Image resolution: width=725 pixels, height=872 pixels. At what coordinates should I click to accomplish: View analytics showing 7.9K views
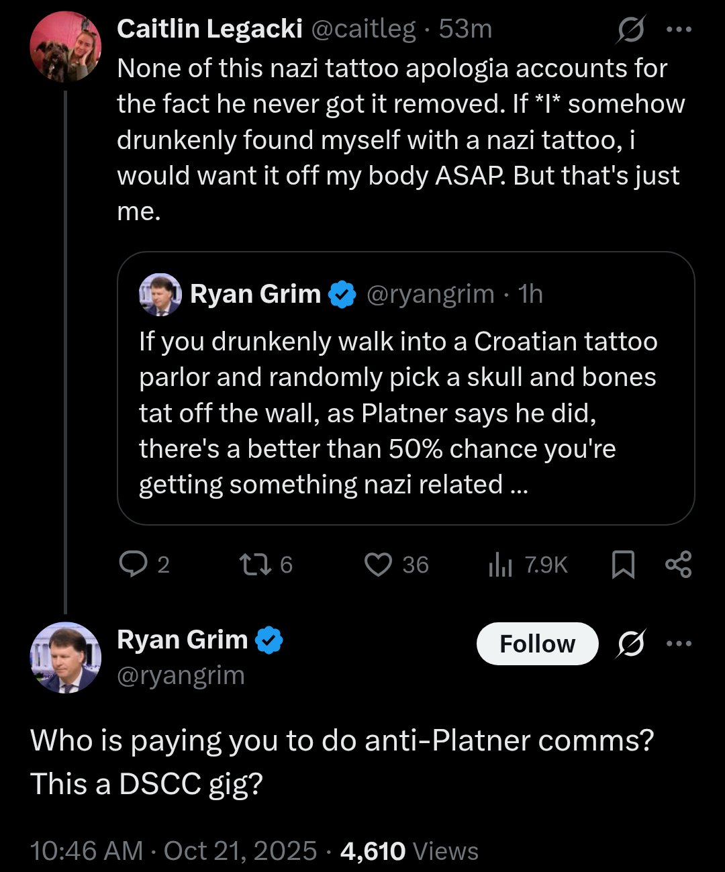[x=528, y=565]
